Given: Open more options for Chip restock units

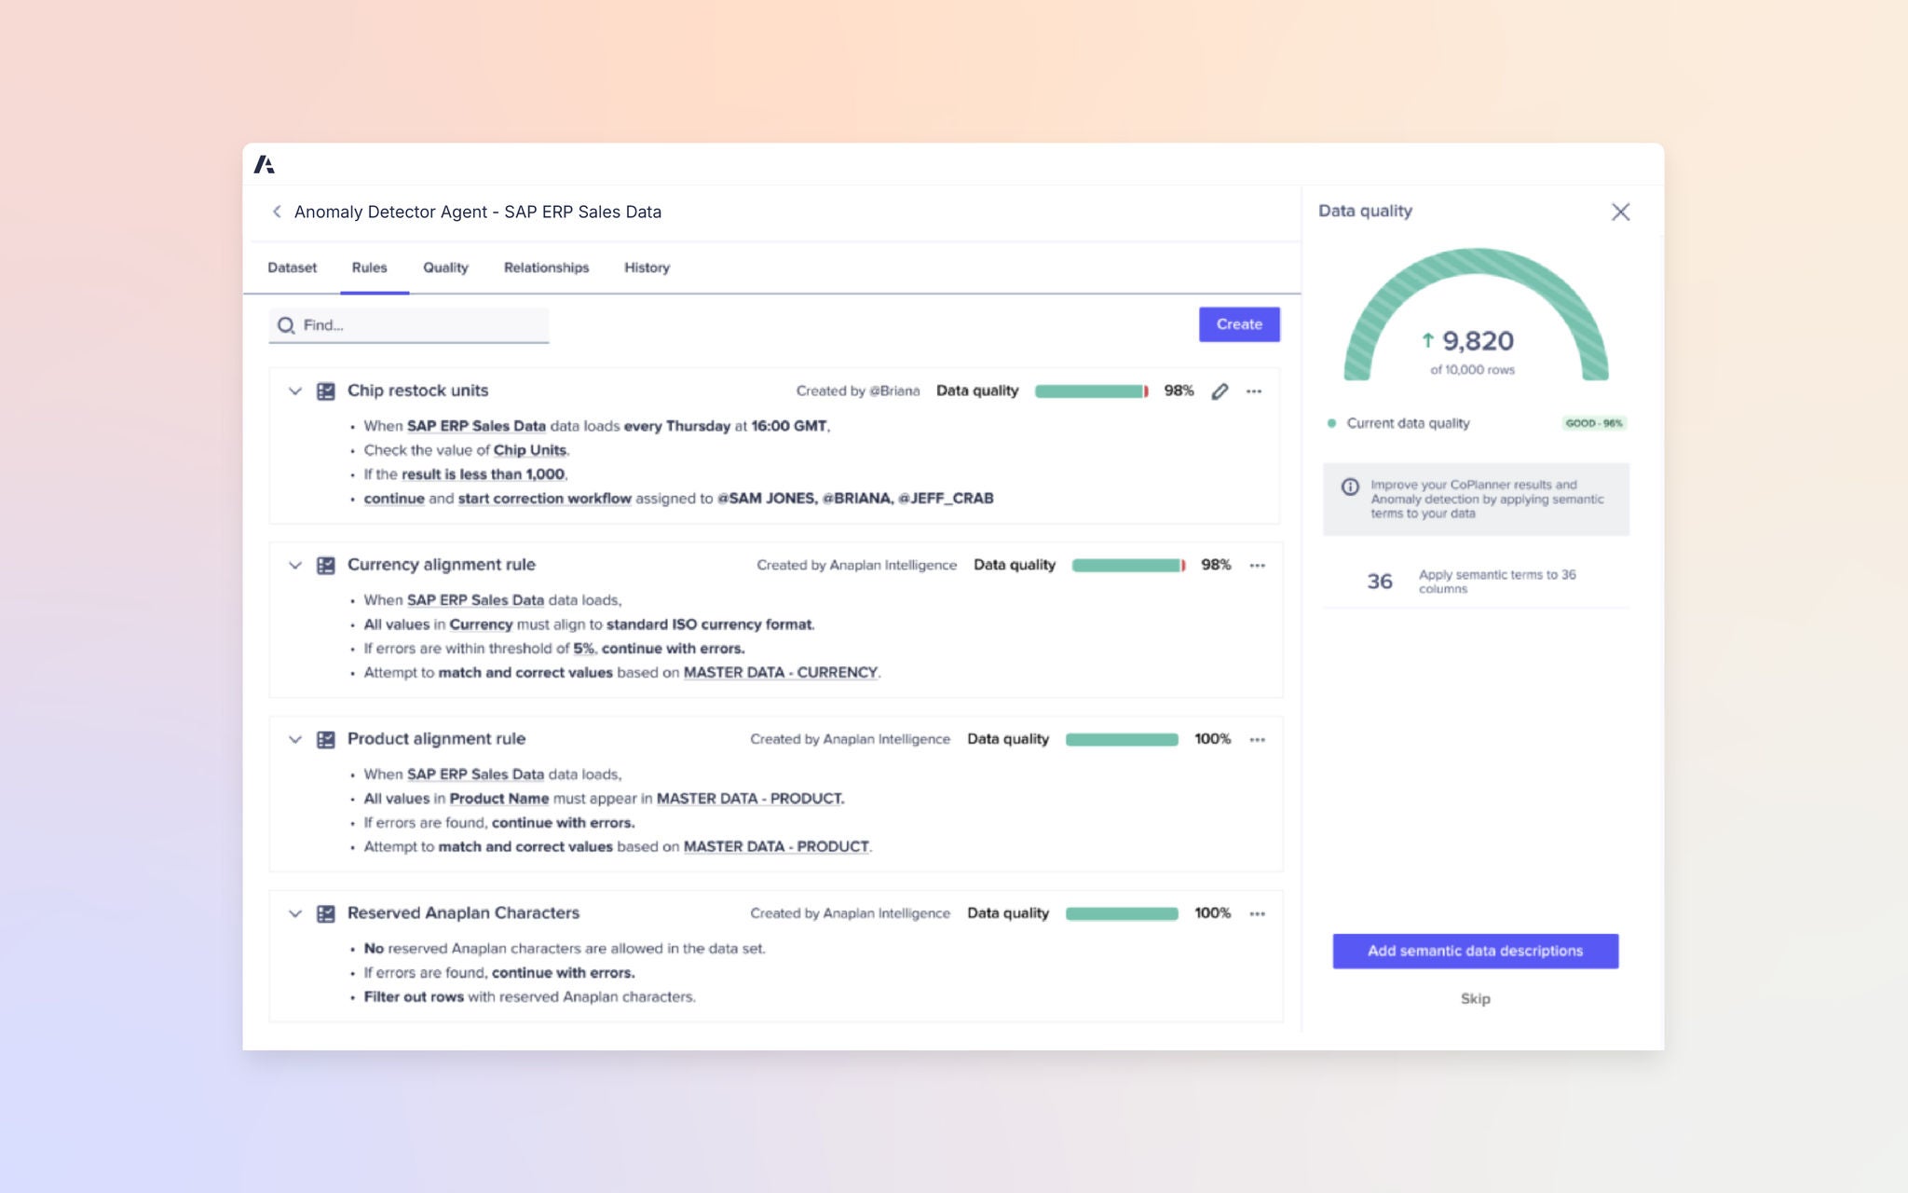Looking at the screenshot, I should click(1254, 391).
